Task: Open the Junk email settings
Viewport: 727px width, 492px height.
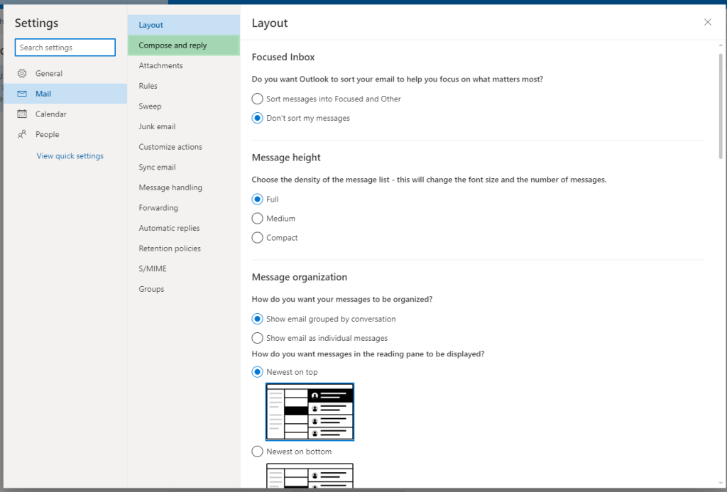Action: coord(157,126)
